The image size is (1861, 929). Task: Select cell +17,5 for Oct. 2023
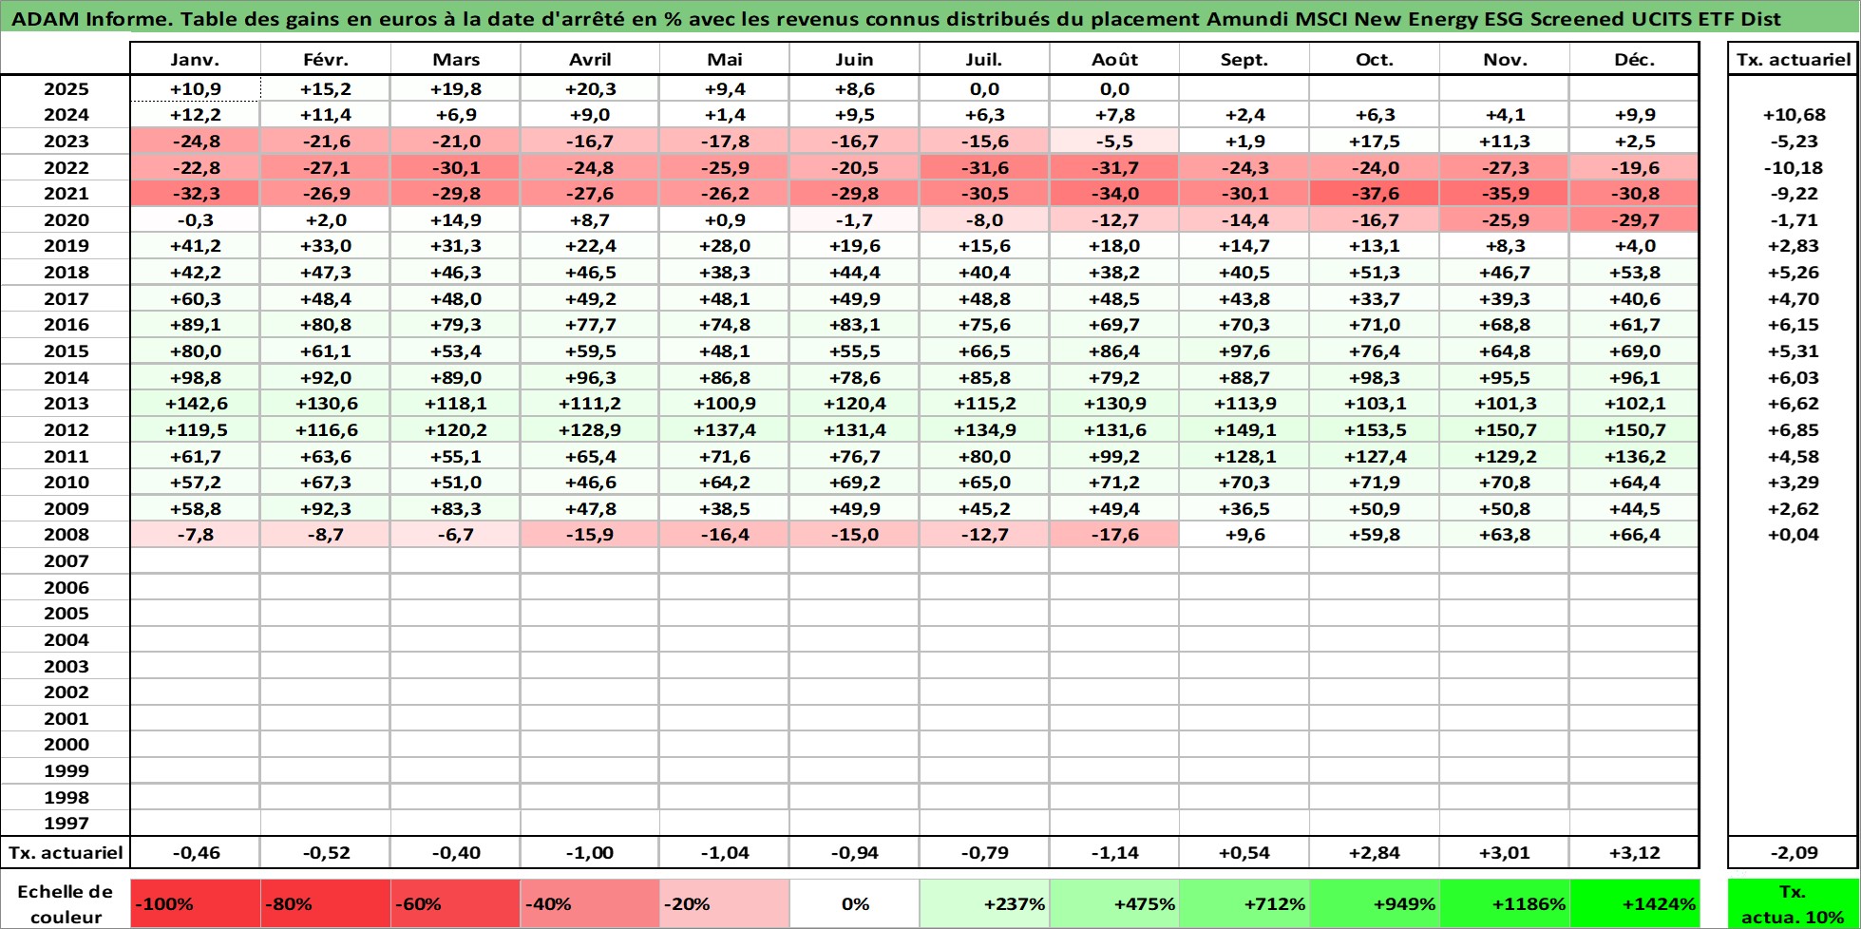coord(1375,142)
